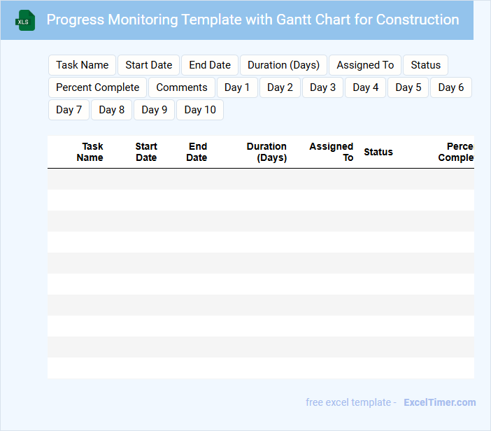Image resolution: width=491 pixels, height=431 pixels.
Task: Select the Task Name tag
Action: (x=83, y=65)
